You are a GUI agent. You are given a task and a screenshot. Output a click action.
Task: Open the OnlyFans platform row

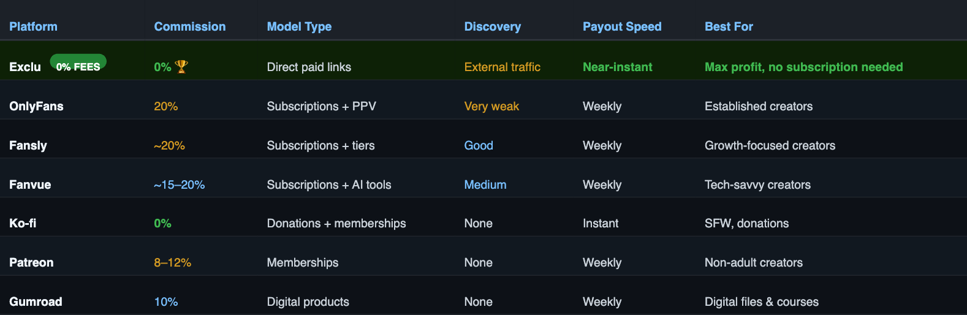(x=484, y=106)
